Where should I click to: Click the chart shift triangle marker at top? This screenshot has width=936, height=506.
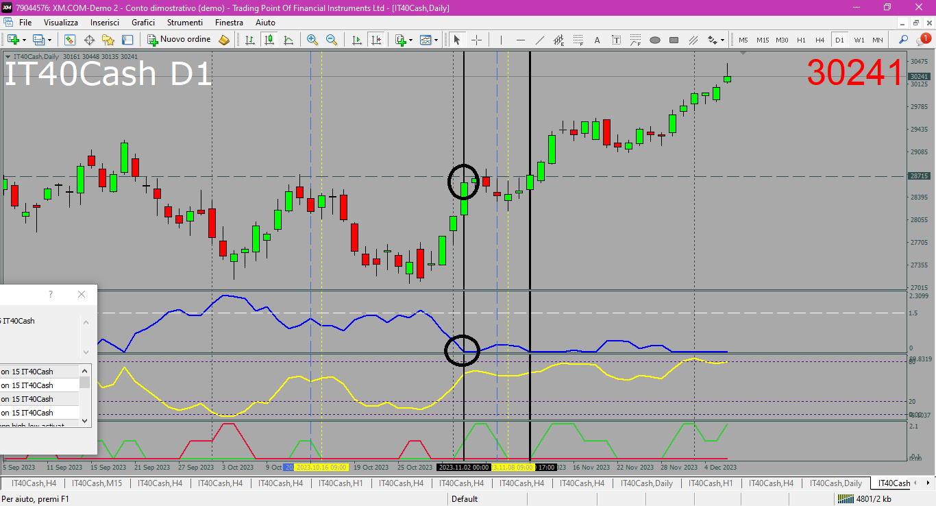pyautogui.click(x=743, y=53)
